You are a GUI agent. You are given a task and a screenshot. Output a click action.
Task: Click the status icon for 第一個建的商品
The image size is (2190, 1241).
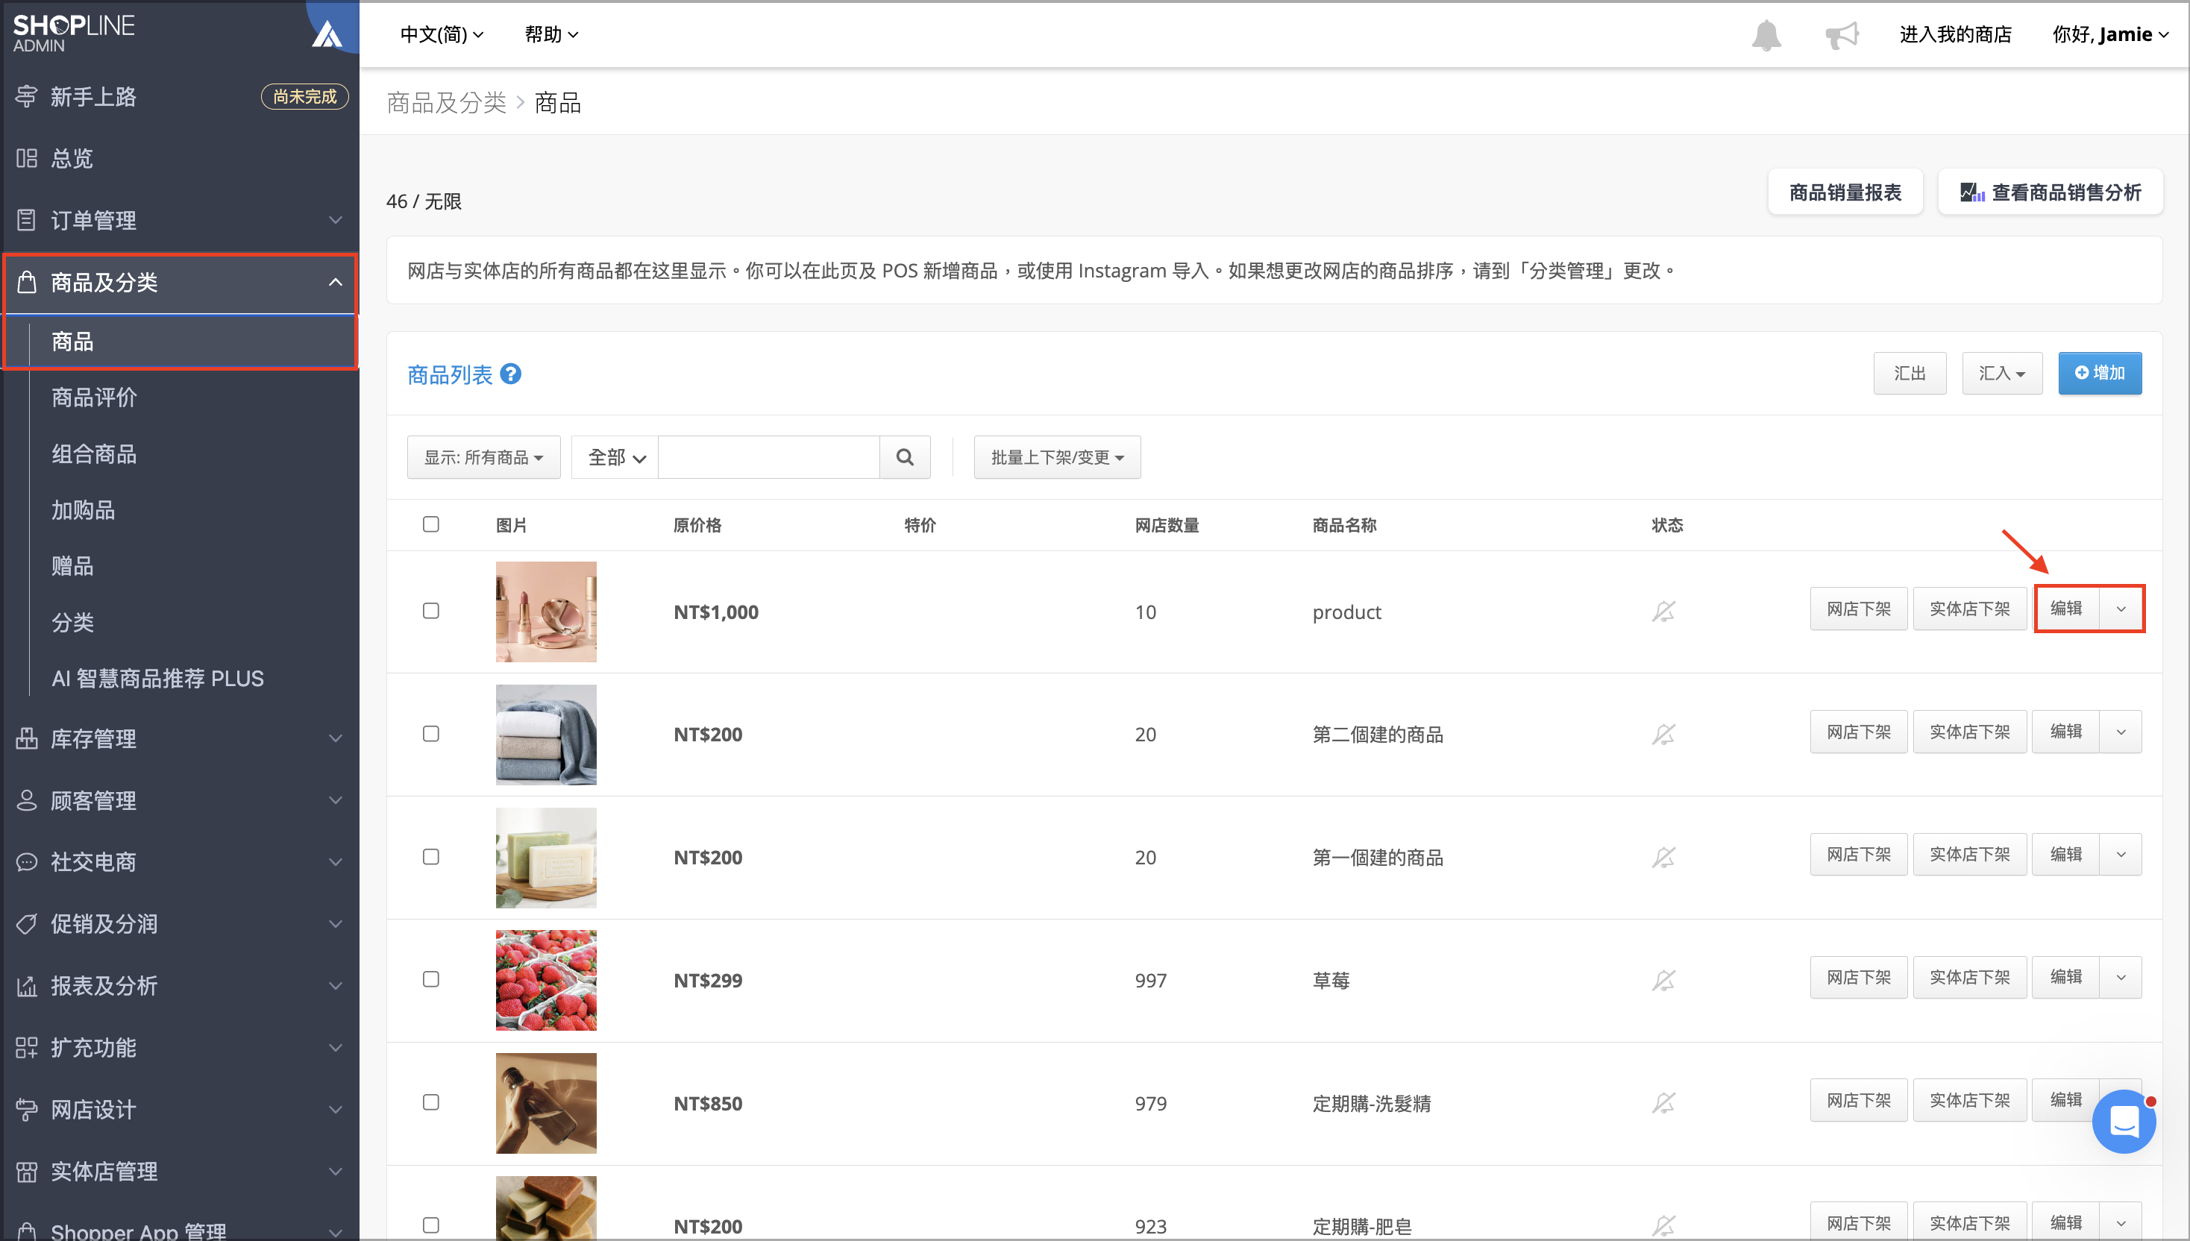pos(1663,857)
